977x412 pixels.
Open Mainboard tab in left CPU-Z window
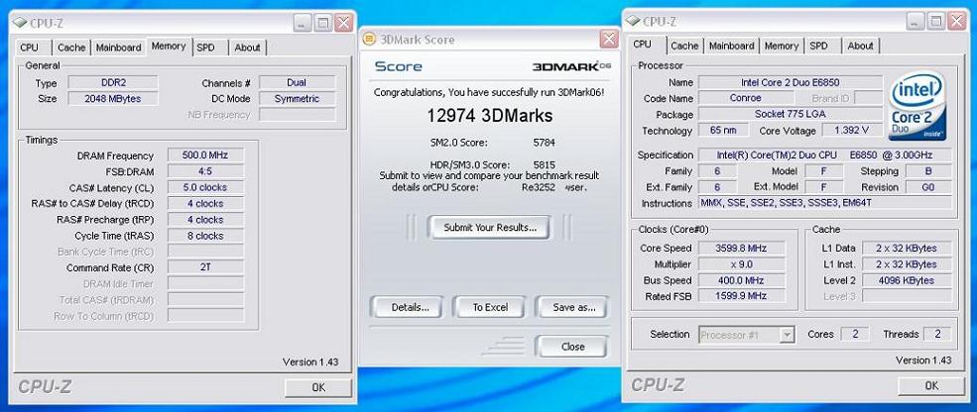click(118, 48)
